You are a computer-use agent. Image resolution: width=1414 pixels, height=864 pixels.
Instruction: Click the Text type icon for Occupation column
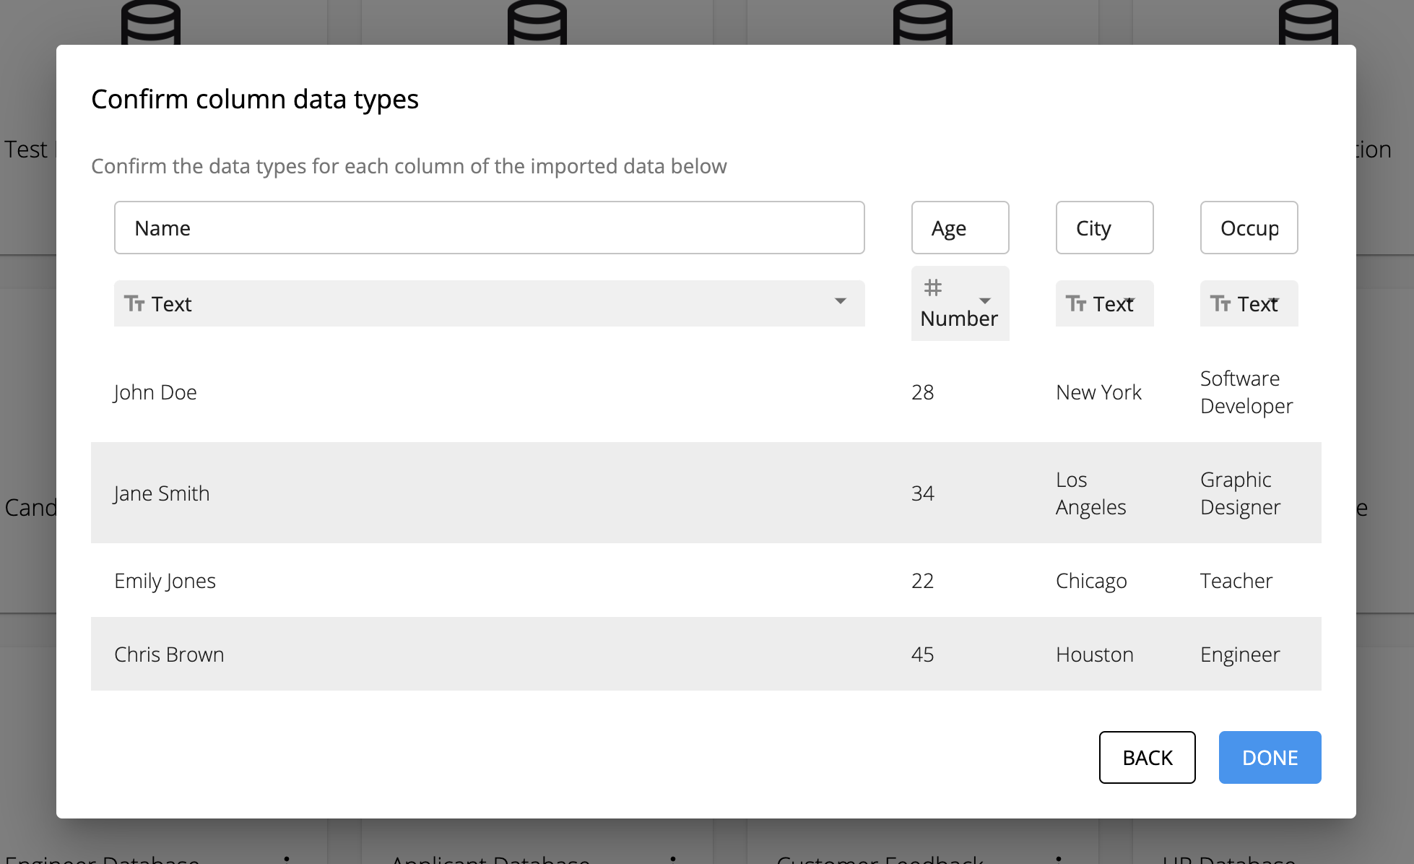pyautogui.click(x=1220, y=303)
